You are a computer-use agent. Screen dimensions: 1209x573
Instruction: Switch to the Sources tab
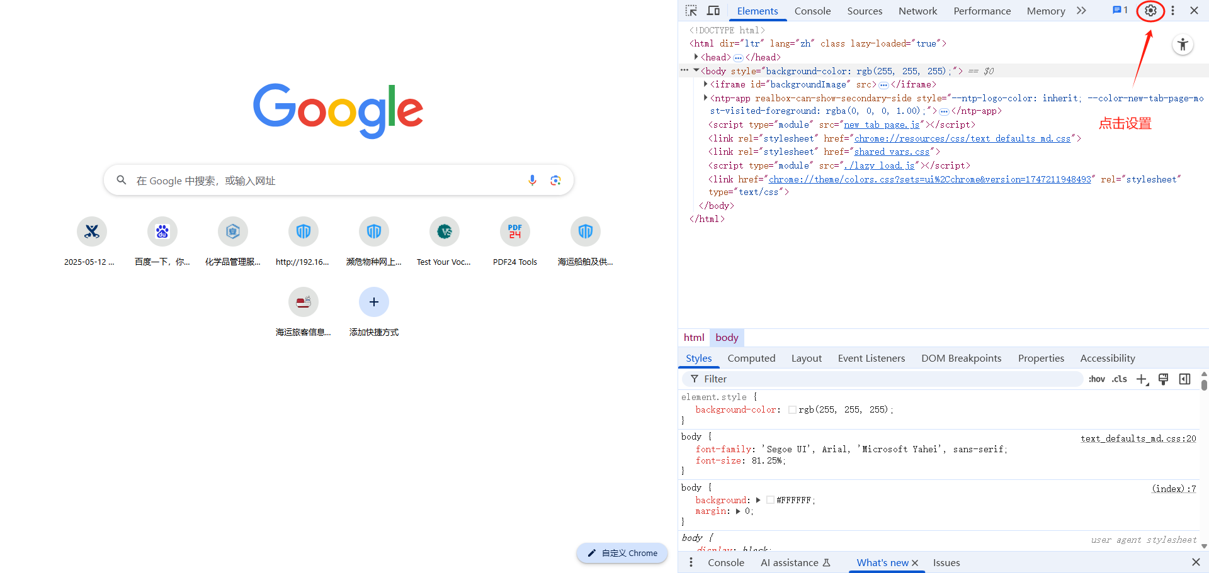click(865, 11)
